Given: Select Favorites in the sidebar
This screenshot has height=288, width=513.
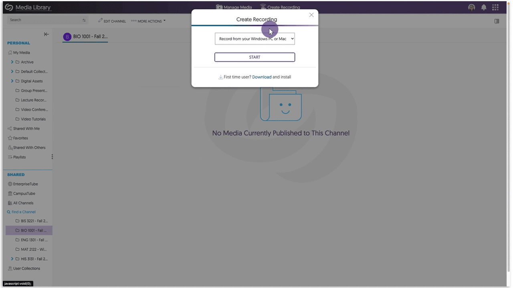Looking at the screenshot, I should [x=19, y=138].
